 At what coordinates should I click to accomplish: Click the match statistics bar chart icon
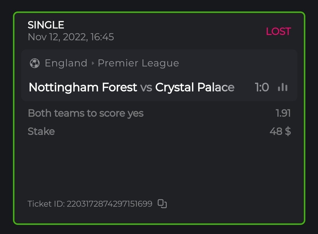coord(283,87)
